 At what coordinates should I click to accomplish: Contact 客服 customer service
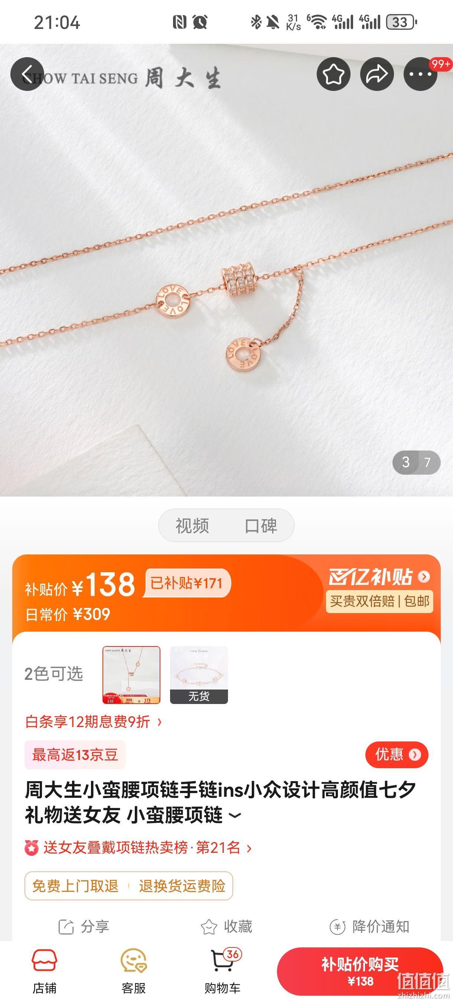tap(134, 971)
